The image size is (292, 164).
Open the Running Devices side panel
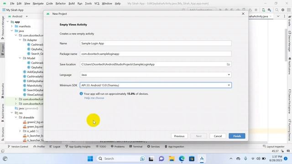[289, 130]
